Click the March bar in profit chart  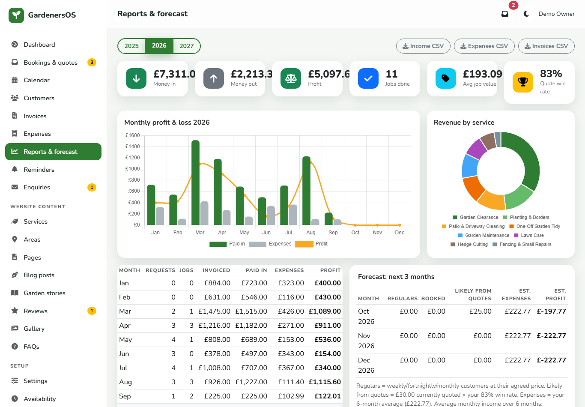pyautogui.click(x=195, y=183)
